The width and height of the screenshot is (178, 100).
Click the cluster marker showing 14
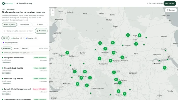85,72
